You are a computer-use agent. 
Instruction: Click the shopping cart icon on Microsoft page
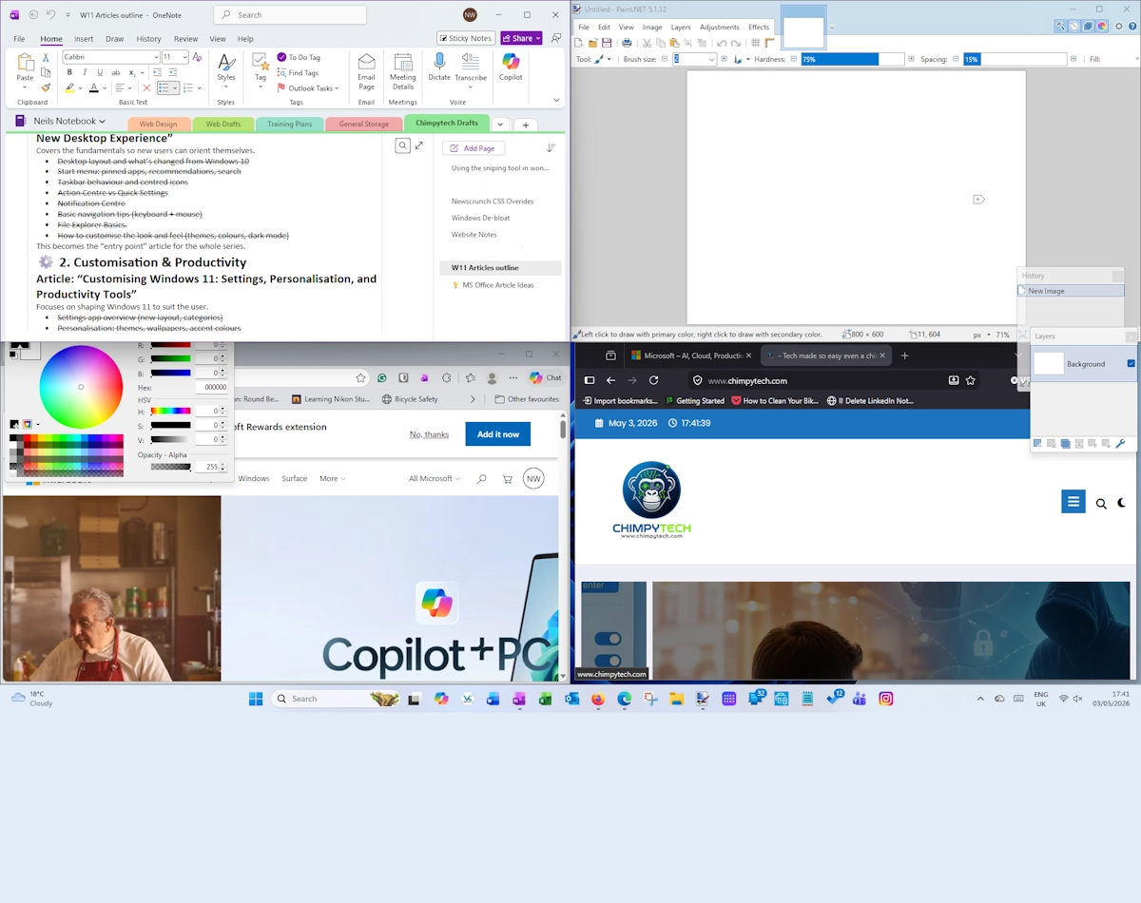(507, 479)
